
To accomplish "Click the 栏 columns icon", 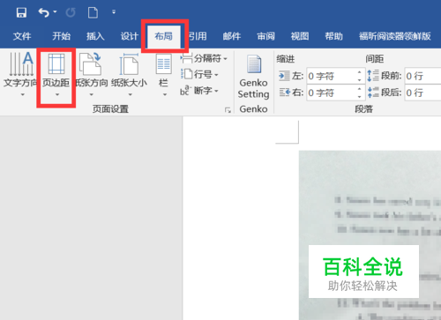I will [x=163, y=63].
